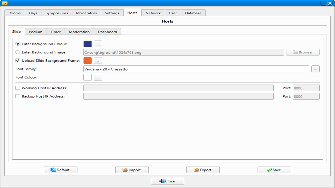
Task: Click the door icon on Close button
Action: click(x=162, y=181)
